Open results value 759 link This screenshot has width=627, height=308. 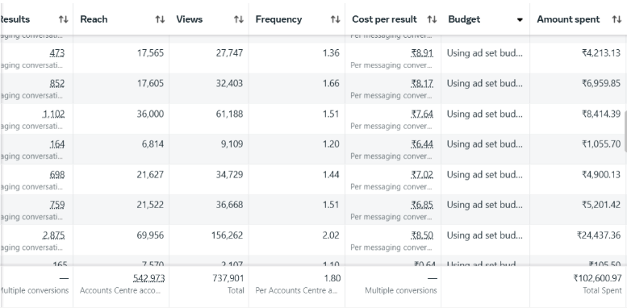(x=56, y=205)
